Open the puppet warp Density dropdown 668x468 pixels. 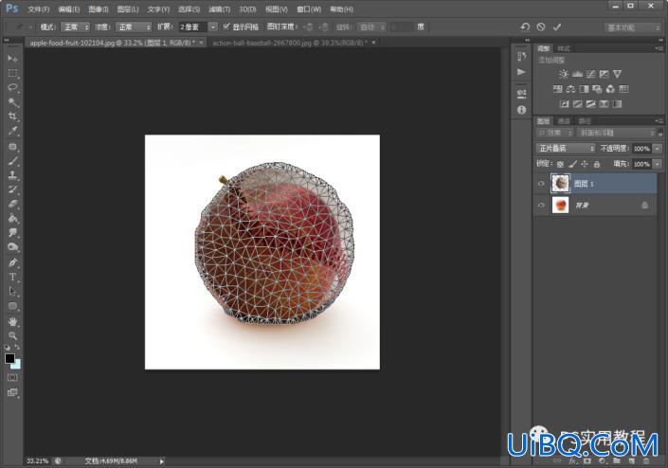click(134, 27)
